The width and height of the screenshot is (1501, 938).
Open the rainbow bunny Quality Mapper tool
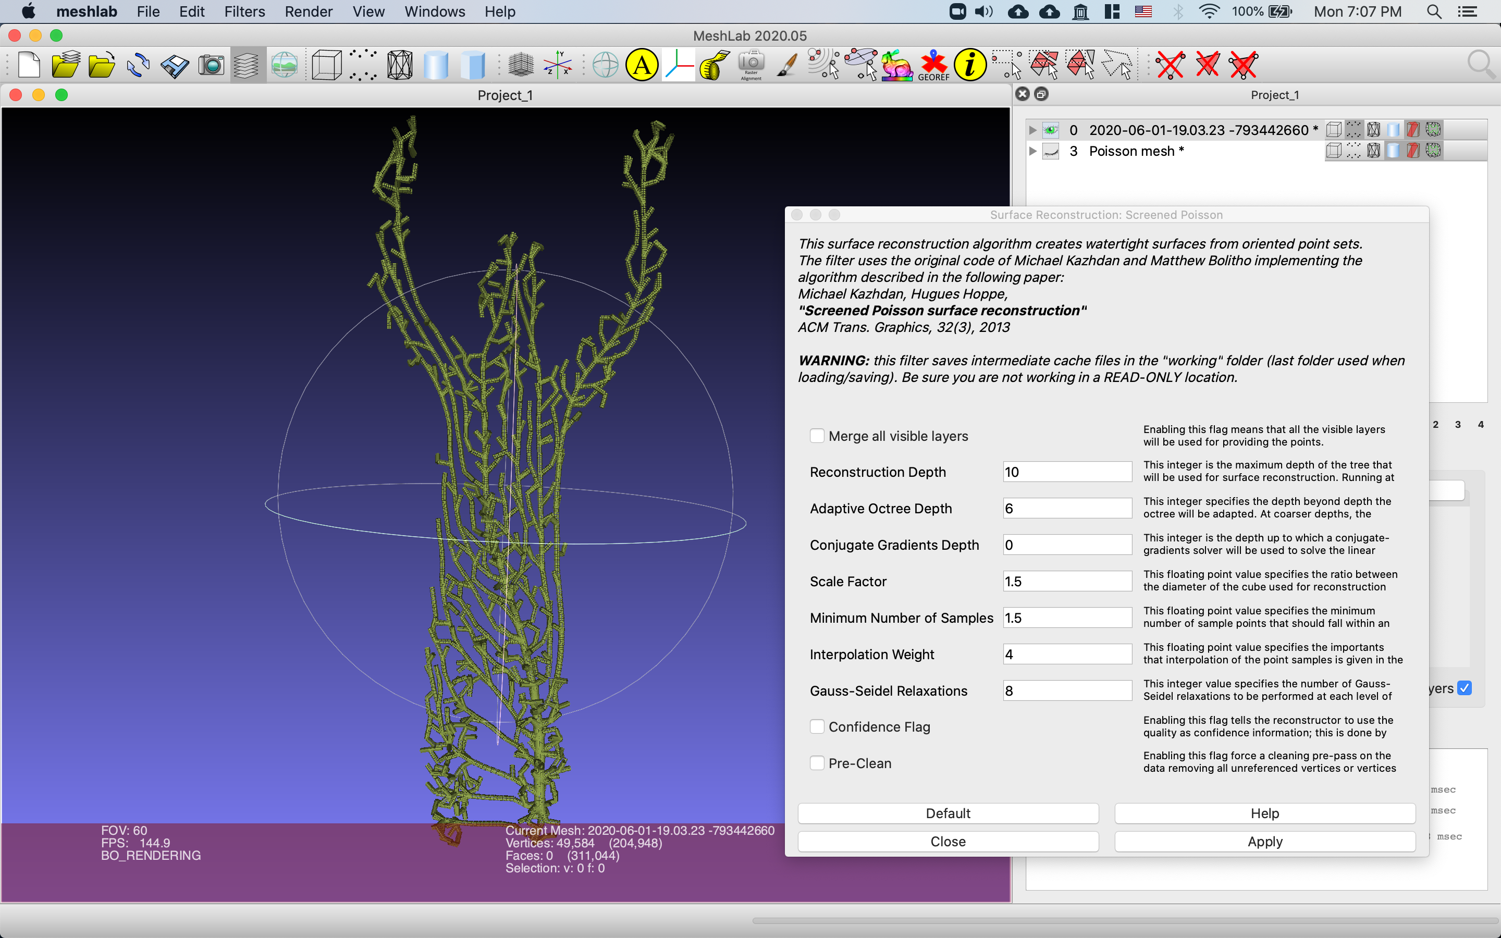click(897, 65)
